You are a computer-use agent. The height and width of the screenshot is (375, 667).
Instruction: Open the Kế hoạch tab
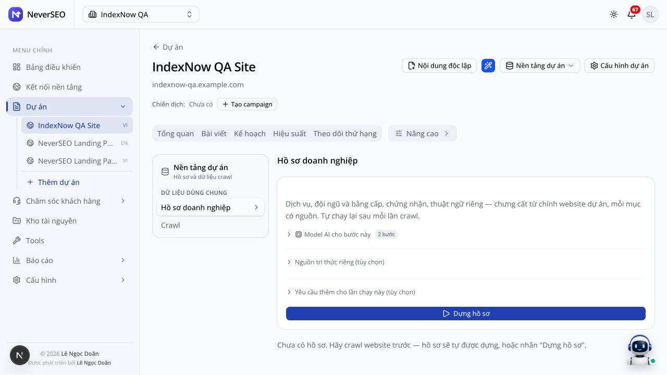tap(250, 133)
